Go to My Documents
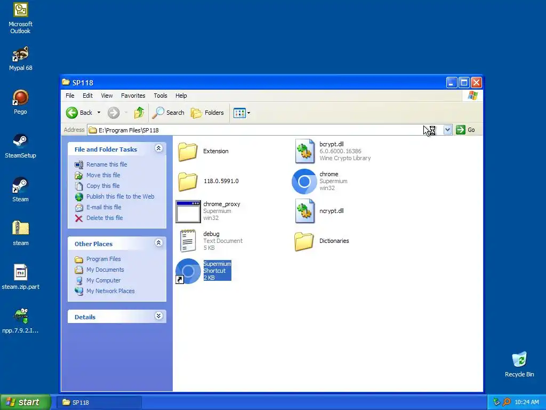 point(99,270)
